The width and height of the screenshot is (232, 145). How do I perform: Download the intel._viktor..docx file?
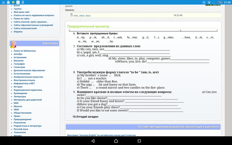point(82,16)
